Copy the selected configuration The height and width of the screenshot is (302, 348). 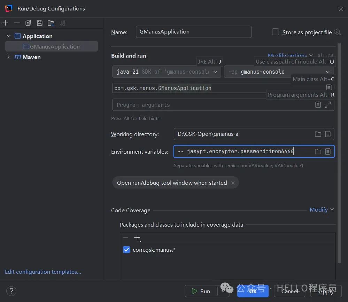pyautogui.click(x=28, y=23)
